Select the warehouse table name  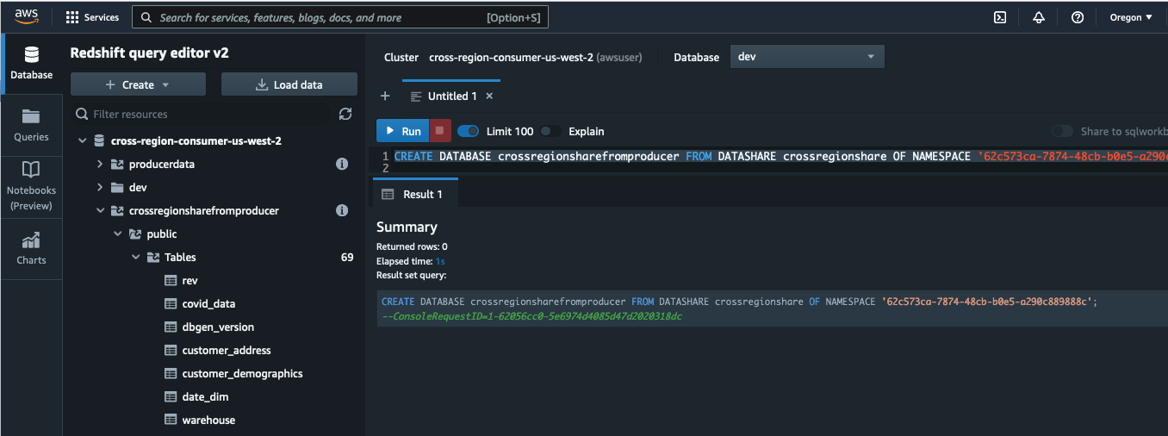208,420
